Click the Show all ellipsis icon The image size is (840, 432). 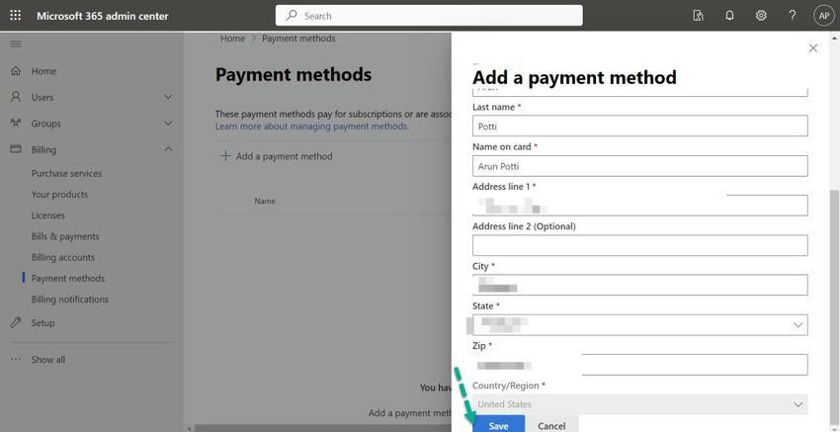tap(16, 360)
